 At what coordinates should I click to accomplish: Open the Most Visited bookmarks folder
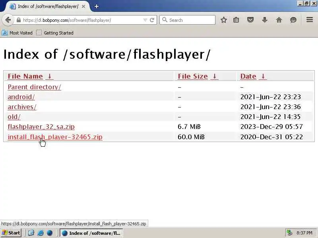[17, 33]
